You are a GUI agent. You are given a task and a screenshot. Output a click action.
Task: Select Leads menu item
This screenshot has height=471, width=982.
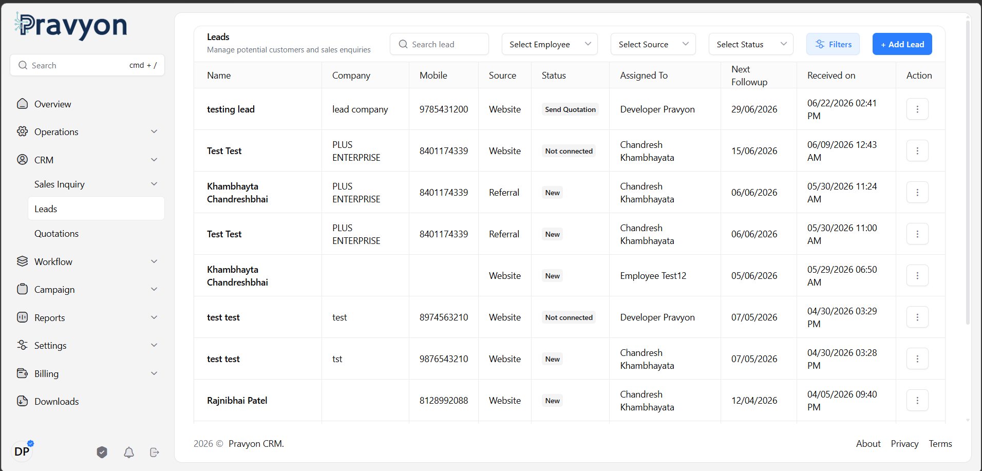click(x=96, y=209)
